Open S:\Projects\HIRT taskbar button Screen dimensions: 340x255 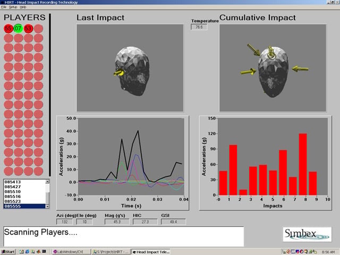pos(111,252)
